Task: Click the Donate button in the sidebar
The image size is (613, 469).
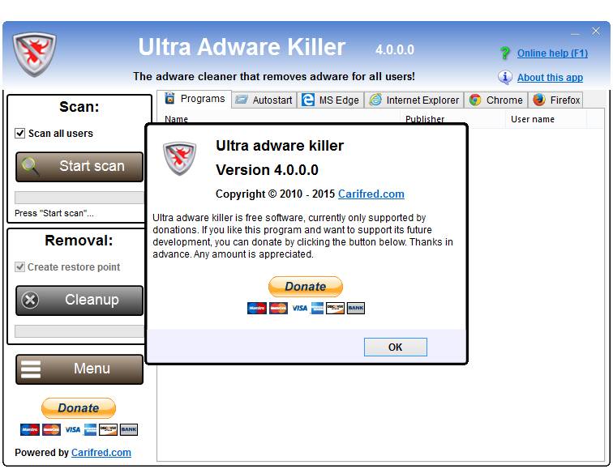Action: click(79, 408)
